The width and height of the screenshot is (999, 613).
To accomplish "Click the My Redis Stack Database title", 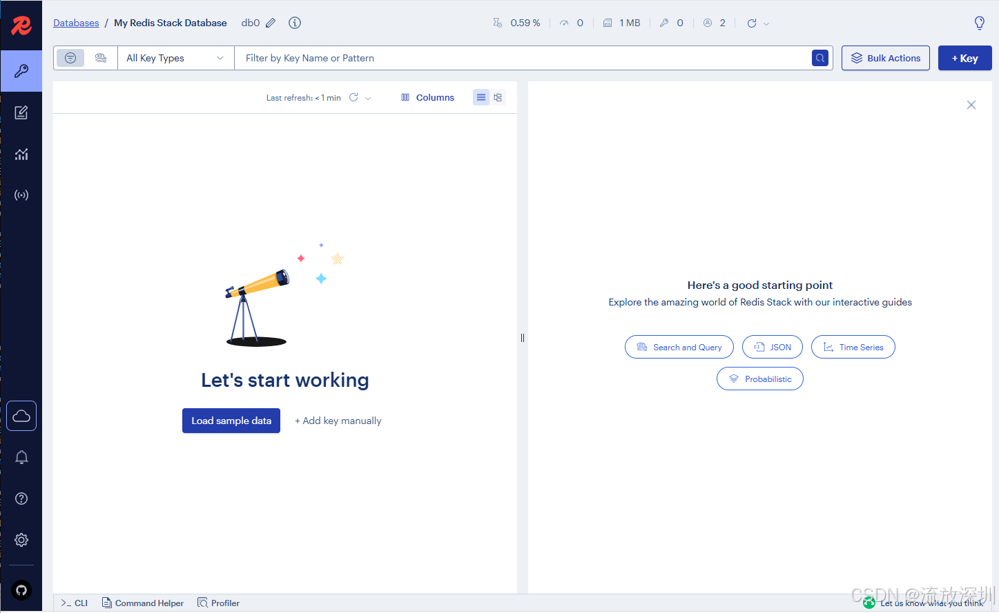I will (x=171, y=23).
